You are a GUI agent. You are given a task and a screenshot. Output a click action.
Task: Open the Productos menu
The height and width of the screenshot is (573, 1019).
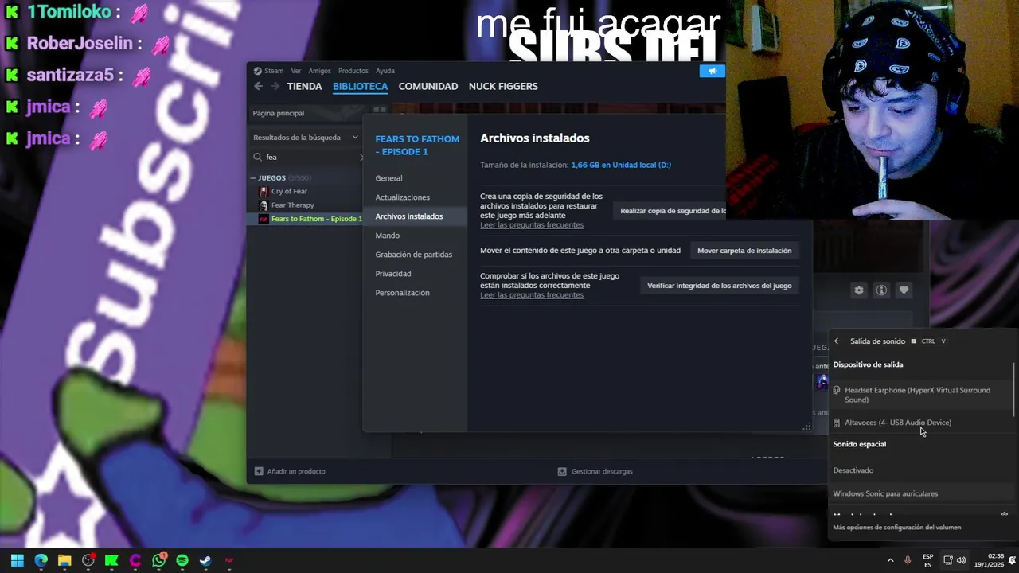[x=353, y=71]
